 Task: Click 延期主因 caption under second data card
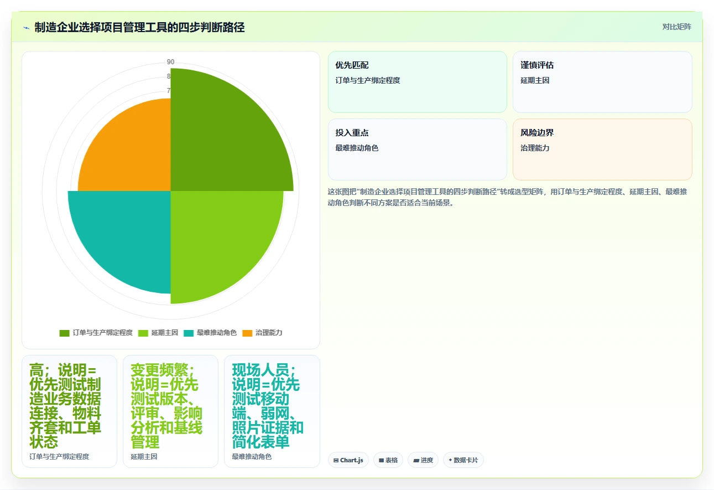144,457
